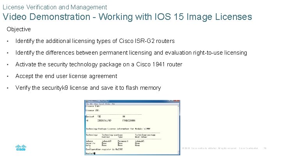
Task: Open the Tera Term terminal screenshot thumbnail
Action: pyautogui.click(x=132, y=127)
